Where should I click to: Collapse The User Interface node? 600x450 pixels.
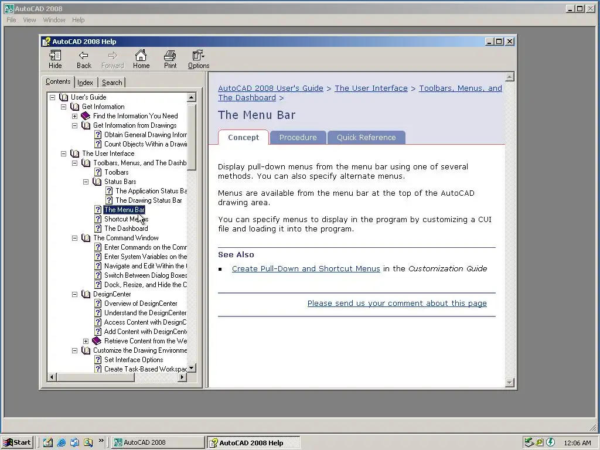pyautogui.click(x=63, y=154)
